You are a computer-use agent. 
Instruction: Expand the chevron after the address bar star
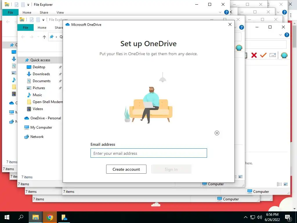(x=56, y=37)
